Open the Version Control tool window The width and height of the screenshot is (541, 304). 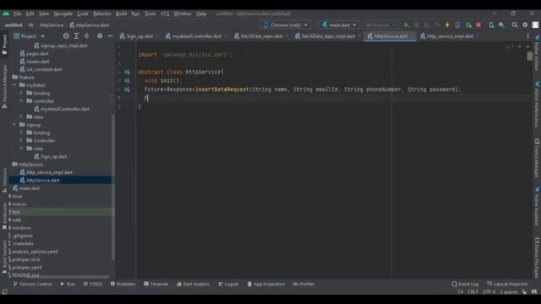[33, 284]
